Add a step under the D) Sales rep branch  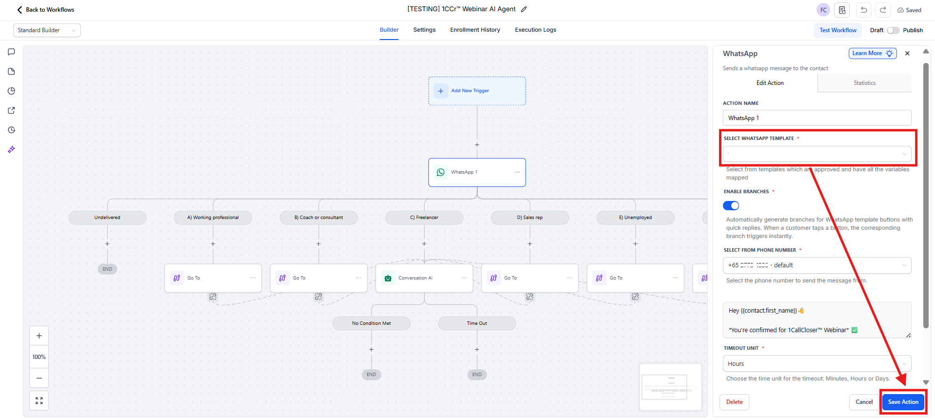pyautogui.click(x=530, y=244)
